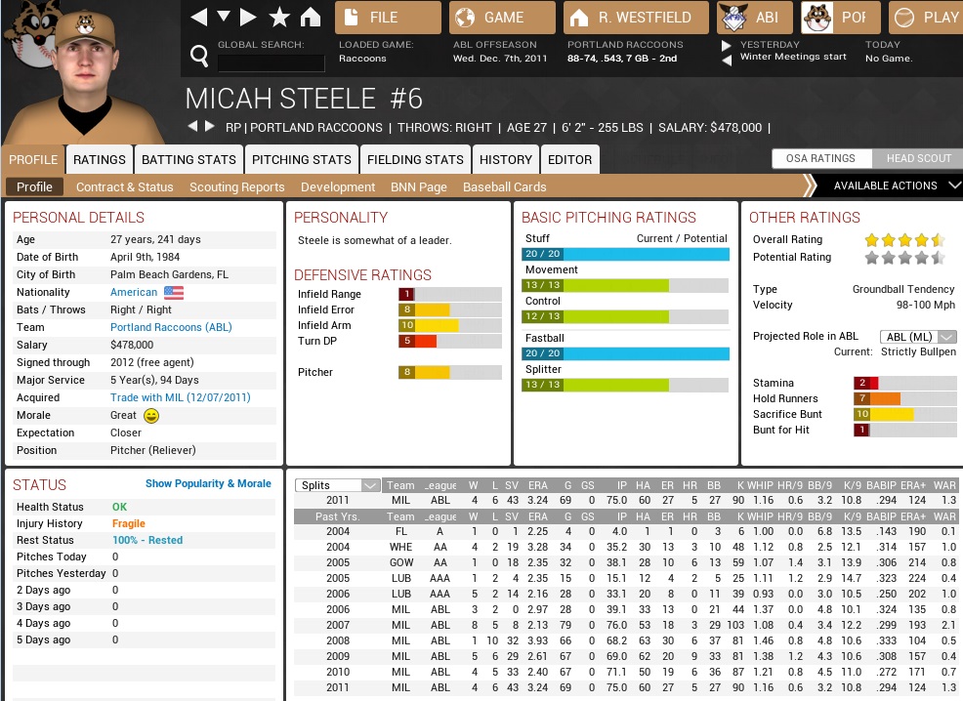Open the Trade with MIL link
The height and width of the screenshot is (701, 963).
(x=180, y=397)
